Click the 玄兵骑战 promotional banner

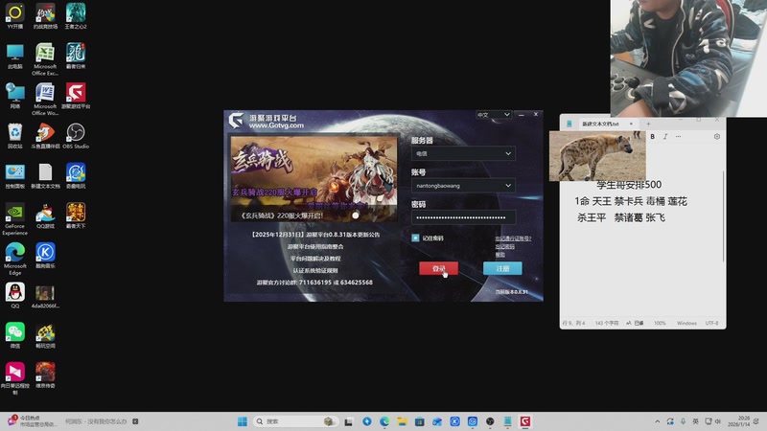314,179
